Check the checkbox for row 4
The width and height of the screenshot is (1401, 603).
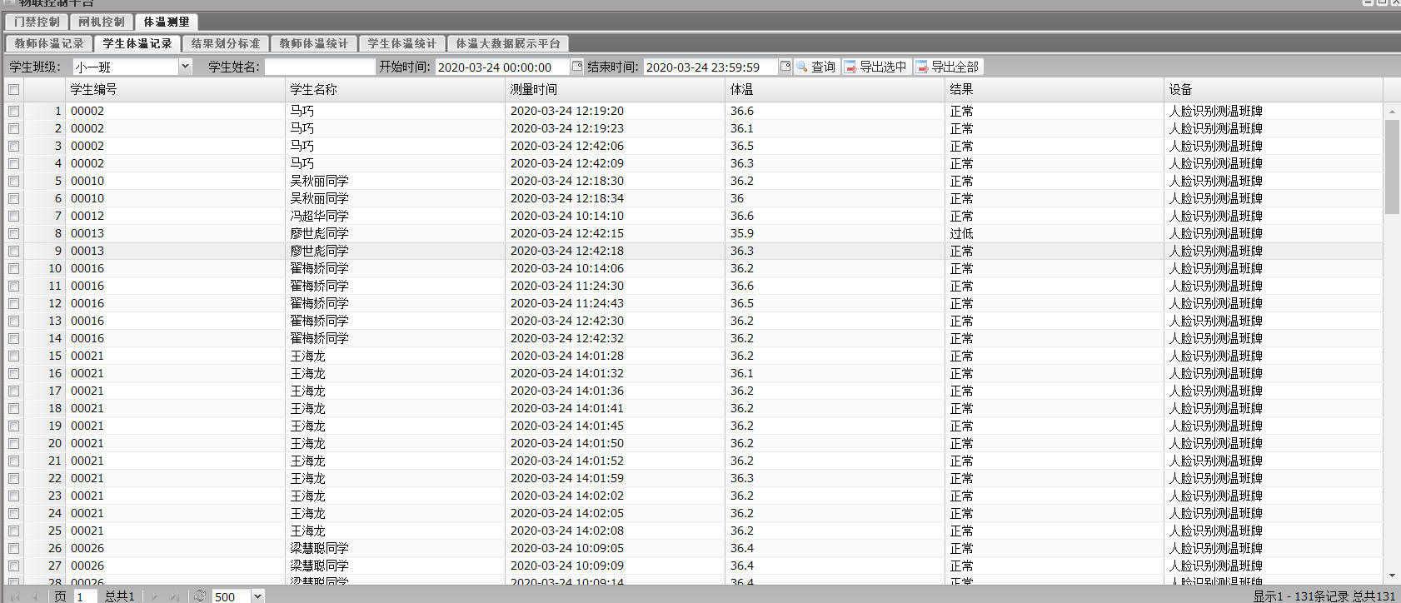click(13, 163)
